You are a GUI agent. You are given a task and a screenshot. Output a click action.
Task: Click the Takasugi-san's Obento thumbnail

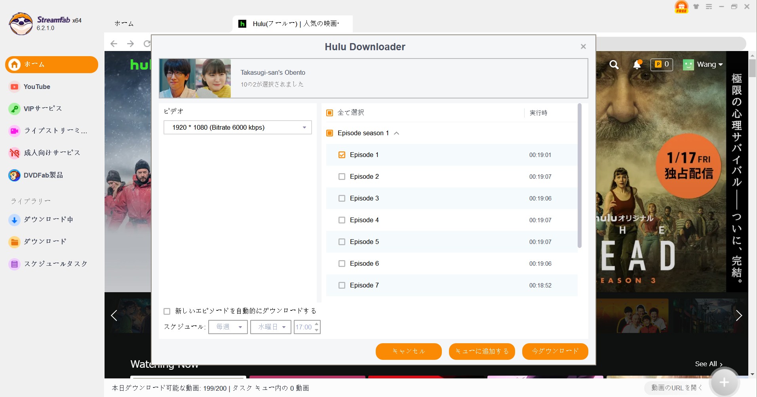tap(195, 78)
